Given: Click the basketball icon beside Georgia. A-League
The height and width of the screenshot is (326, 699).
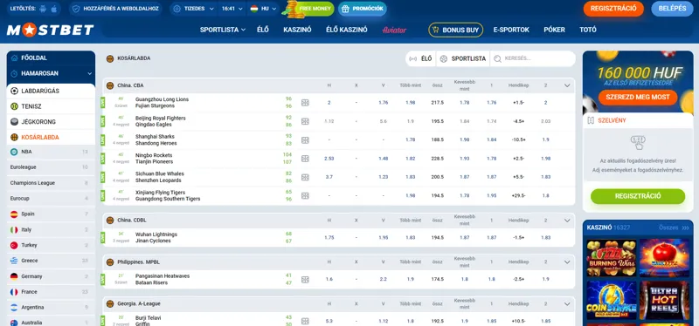Looking at the screenshot, I should [x=110, y=303].
